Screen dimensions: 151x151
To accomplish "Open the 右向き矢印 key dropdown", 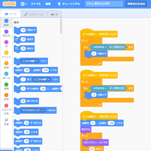I will pos(100,47).
